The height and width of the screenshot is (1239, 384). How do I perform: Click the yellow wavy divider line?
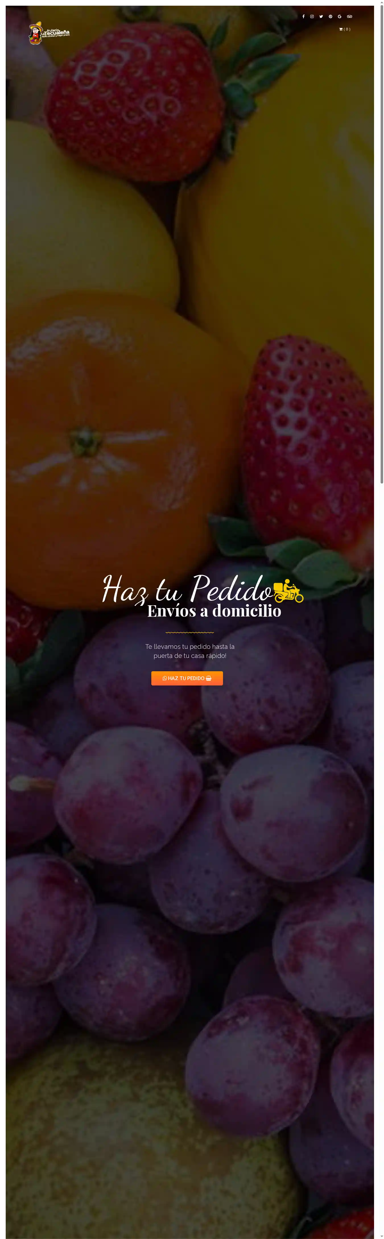[190, 633]
